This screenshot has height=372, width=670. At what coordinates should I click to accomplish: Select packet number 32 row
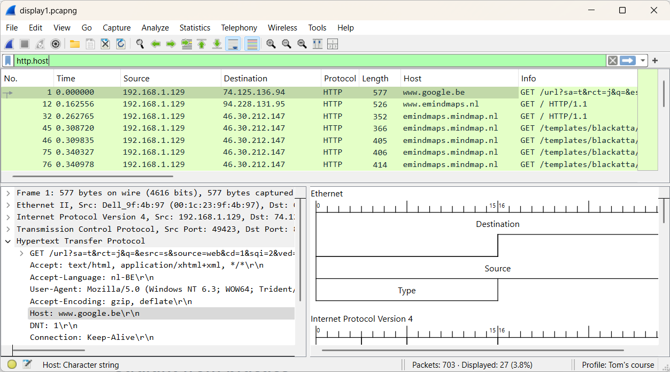click(319, 116)
